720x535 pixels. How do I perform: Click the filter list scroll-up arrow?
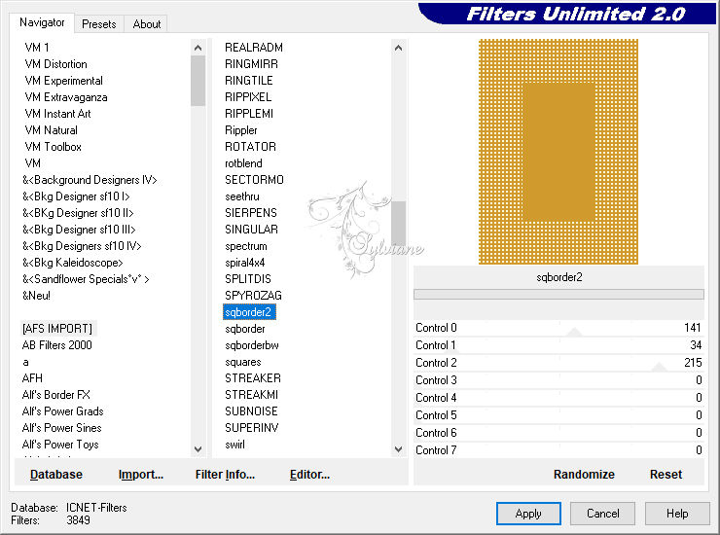point(399,48)
